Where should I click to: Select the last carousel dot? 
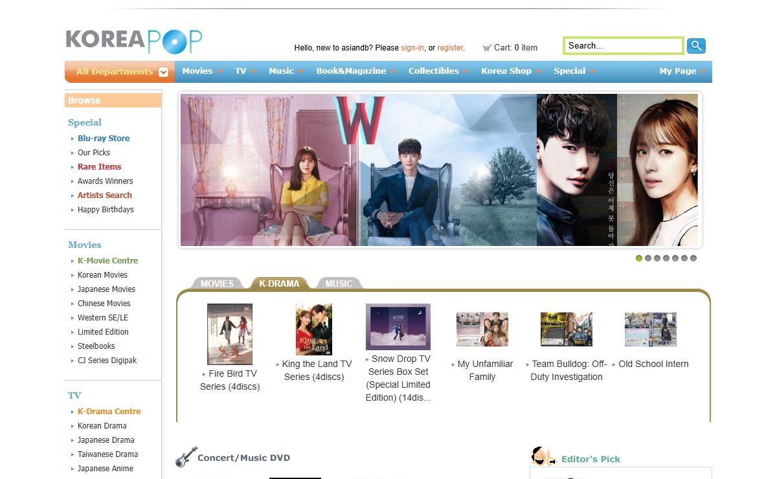click(x=693, y=258)
